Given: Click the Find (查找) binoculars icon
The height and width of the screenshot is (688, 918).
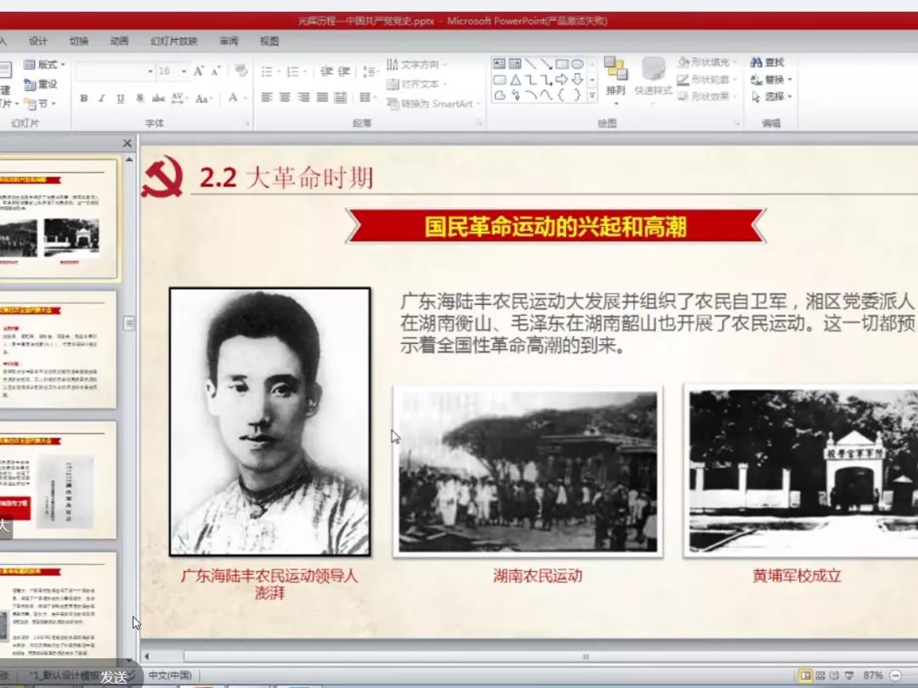Looking at the screenshot, I should (756, 63).
